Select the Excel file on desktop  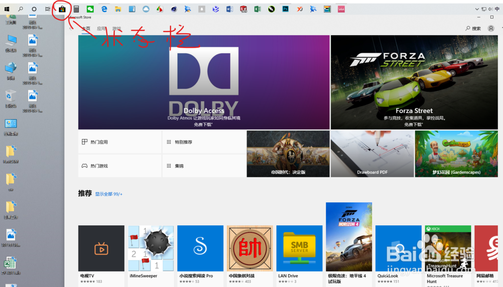click(x=11, y=265)
